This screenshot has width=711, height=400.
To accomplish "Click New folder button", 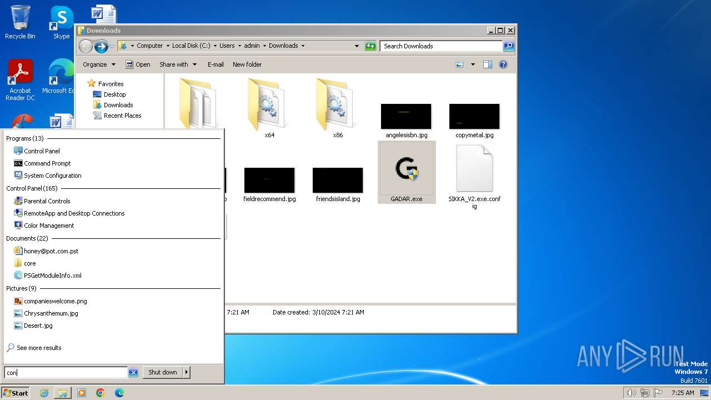I will [247, 64].
